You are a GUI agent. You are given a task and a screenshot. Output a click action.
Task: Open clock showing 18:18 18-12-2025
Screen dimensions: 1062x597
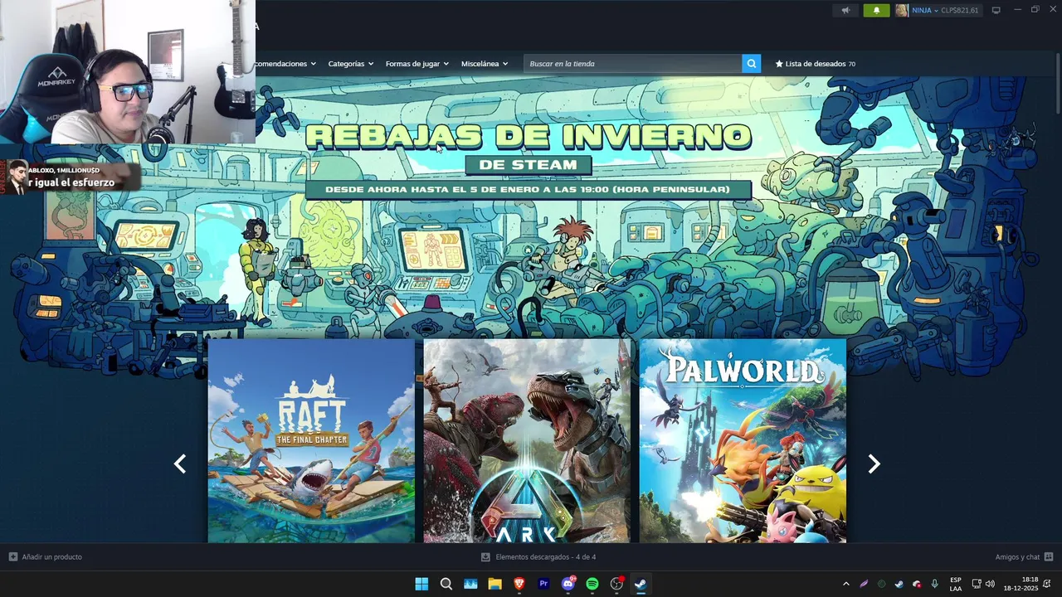[1021, 584]
